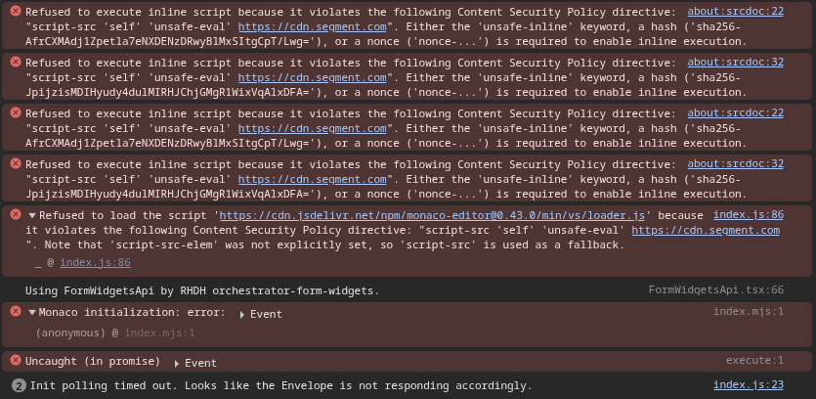The width and height of the screenshot is (816, 399).
Task: Collapse the 'Refused to load the script' stack trace
Action: click(x=32, y=215)
